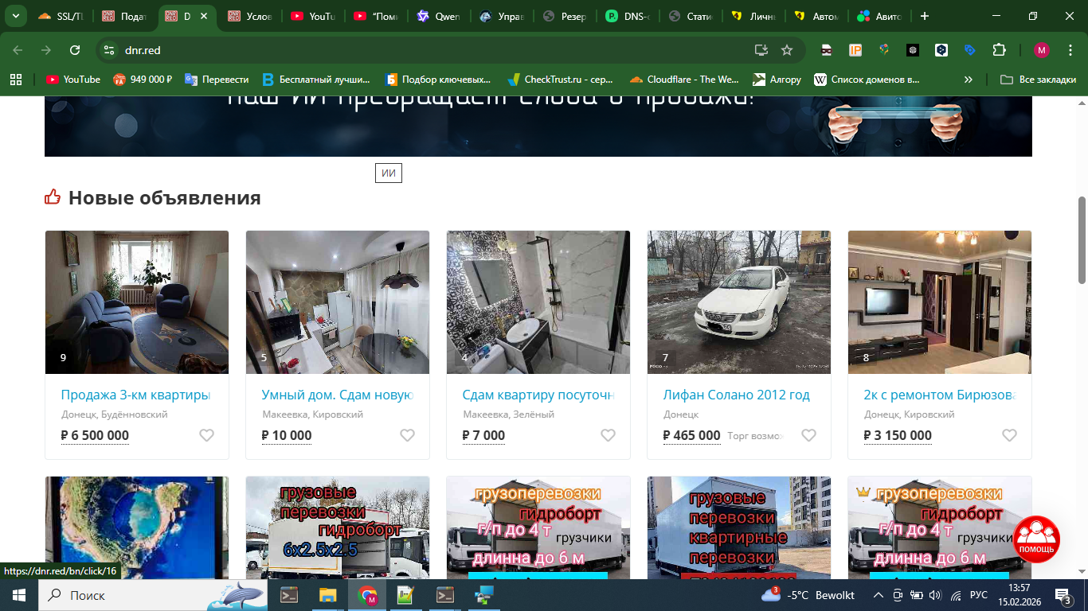
Task: Click the Лифан Солано car photo thumbnail
Action: [x=738, y=302]
